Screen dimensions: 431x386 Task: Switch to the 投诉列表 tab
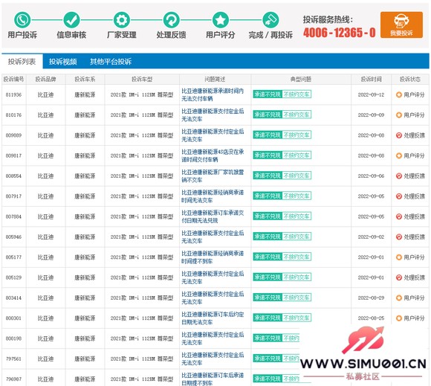[x=22, y=61]
